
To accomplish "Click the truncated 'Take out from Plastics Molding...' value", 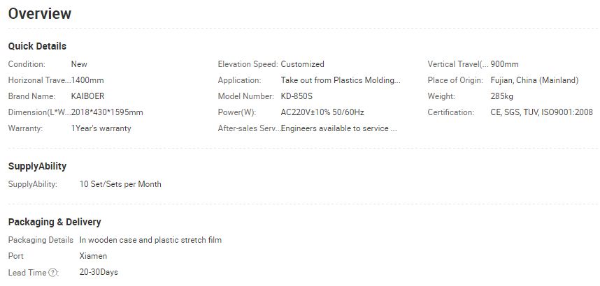I will click(x=341, y=80).
